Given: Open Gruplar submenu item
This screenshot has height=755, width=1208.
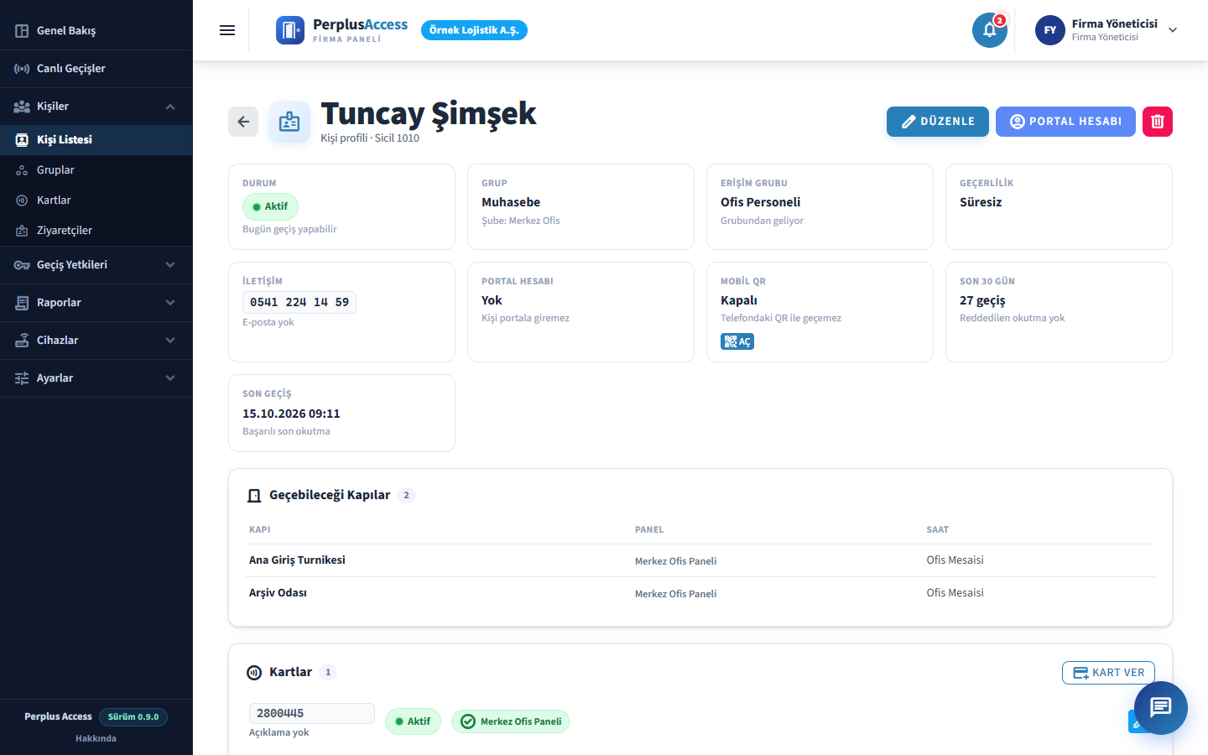Looking at the screenshot, I should pos(96,170).
